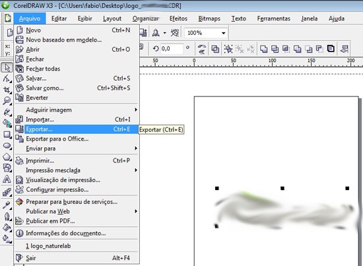Open the Ajuda menu
This screenshot has width=363, height=266.
point(337,18)
